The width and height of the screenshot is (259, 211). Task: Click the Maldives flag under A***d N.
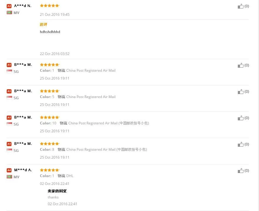coord(9,13)
